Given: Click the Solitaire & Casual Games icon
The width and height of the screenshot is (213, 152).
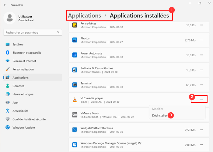Looking at the screenshot, I should pos(75,70).
